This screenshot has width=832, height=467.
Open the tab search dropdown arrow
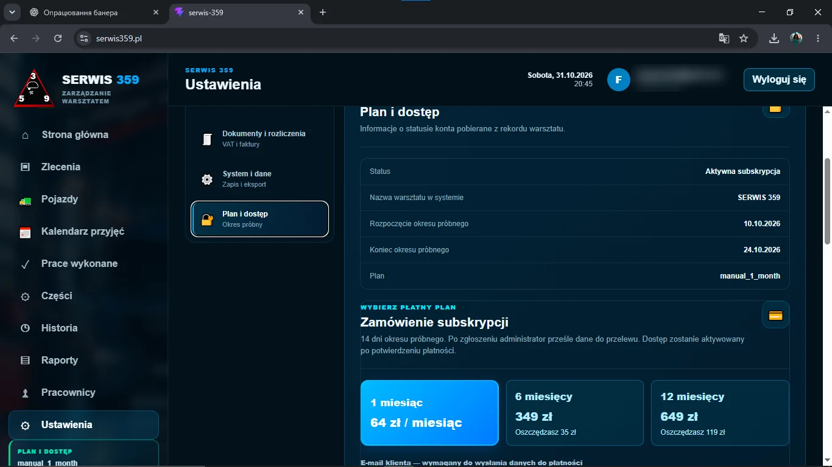pos(12,12)
